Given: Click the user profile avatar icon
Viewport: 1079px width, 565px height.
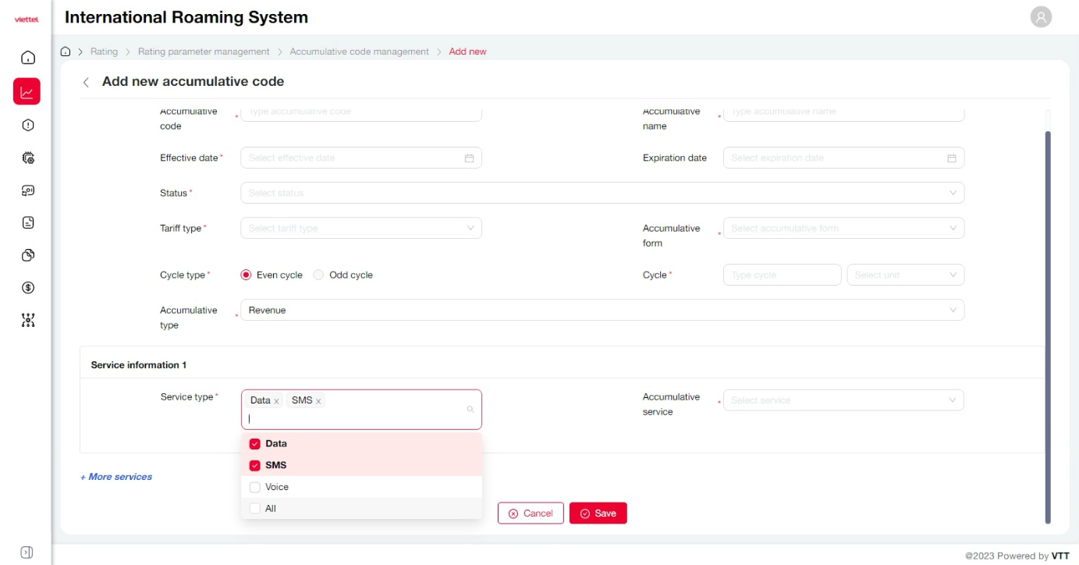Looking at the screenshot, I should [x=1041, y=17].
